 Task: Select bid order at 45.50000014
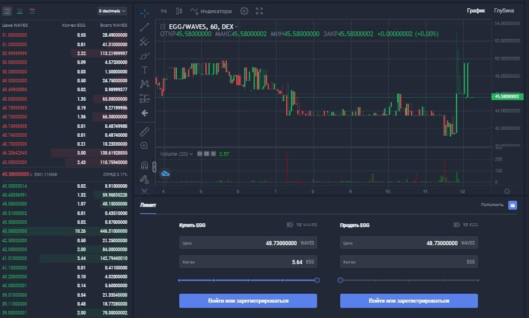coord(65,186)
